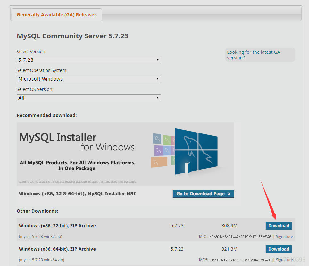
Task: Click the MySQL Installer for Windows banner image
Action: tap(125, 154)
